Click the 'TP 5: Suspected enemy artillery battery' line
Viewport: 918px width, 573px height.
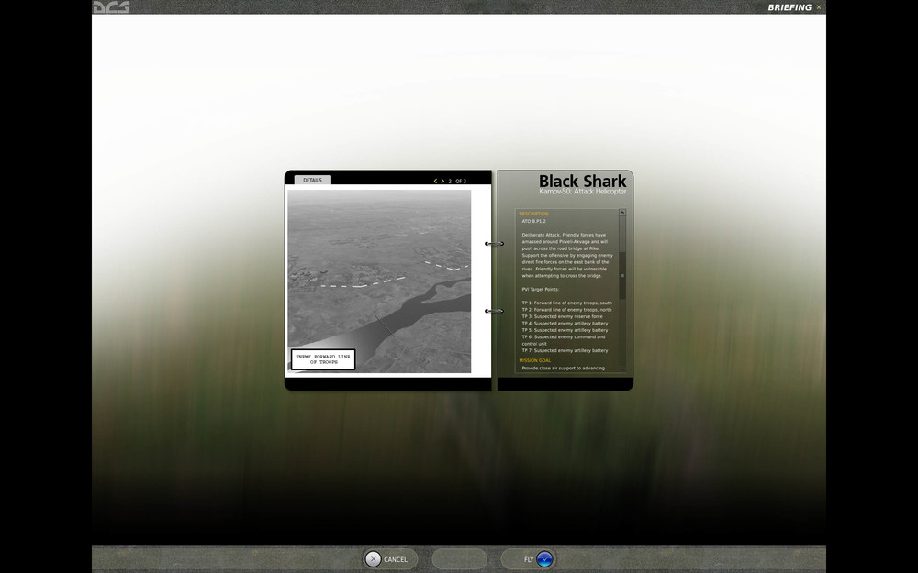(x=565, y=330)
